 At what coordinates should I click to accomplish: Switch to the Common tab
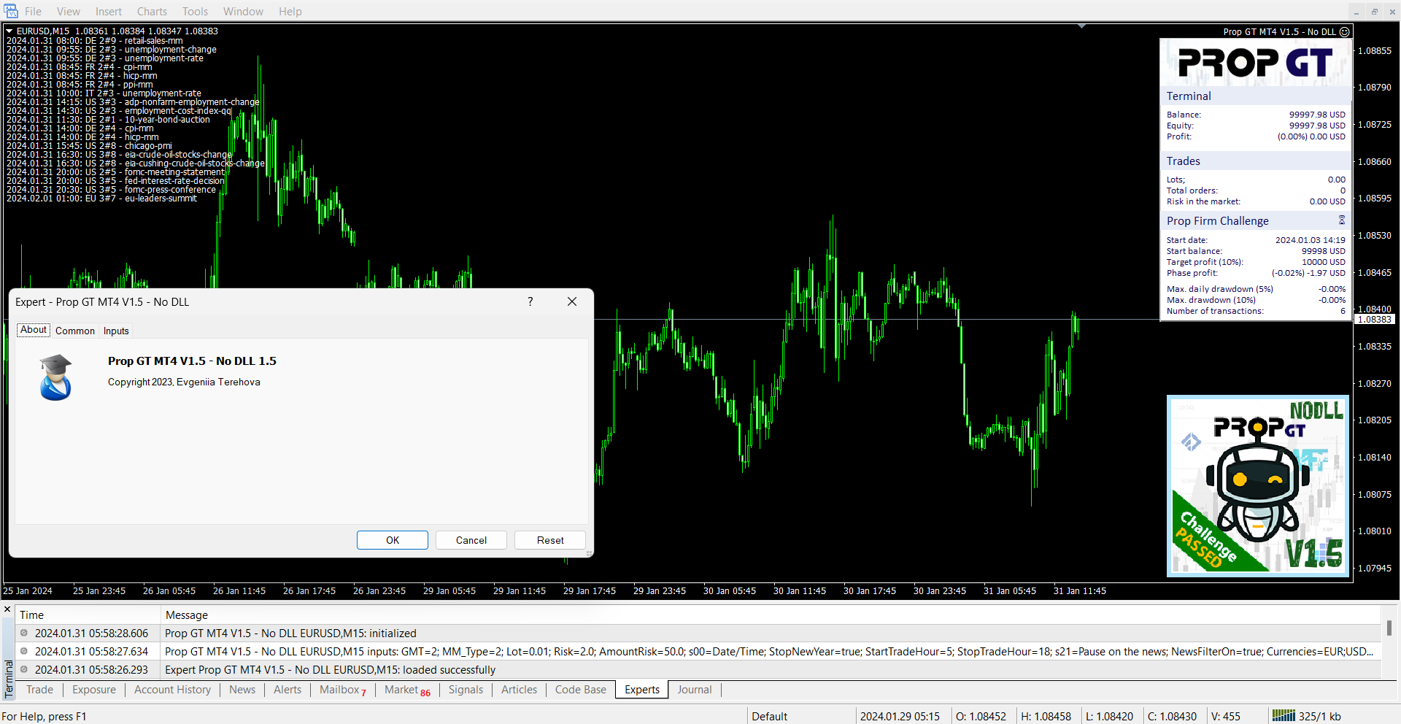coord(75,331)
